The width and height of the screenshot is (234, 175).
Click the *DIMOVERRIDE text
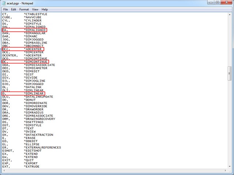tap(35, 106)
